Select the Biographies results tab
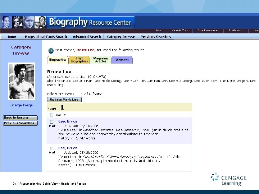The height and width of the screenshot is (194, 259). [58, 60]
